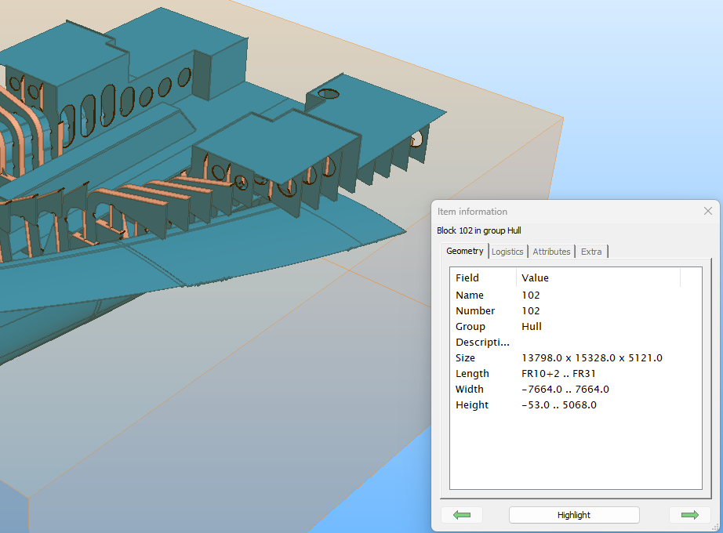Select the Height value -53.0 .. 5068.0

pyautogui.click(x=559, y=404)
